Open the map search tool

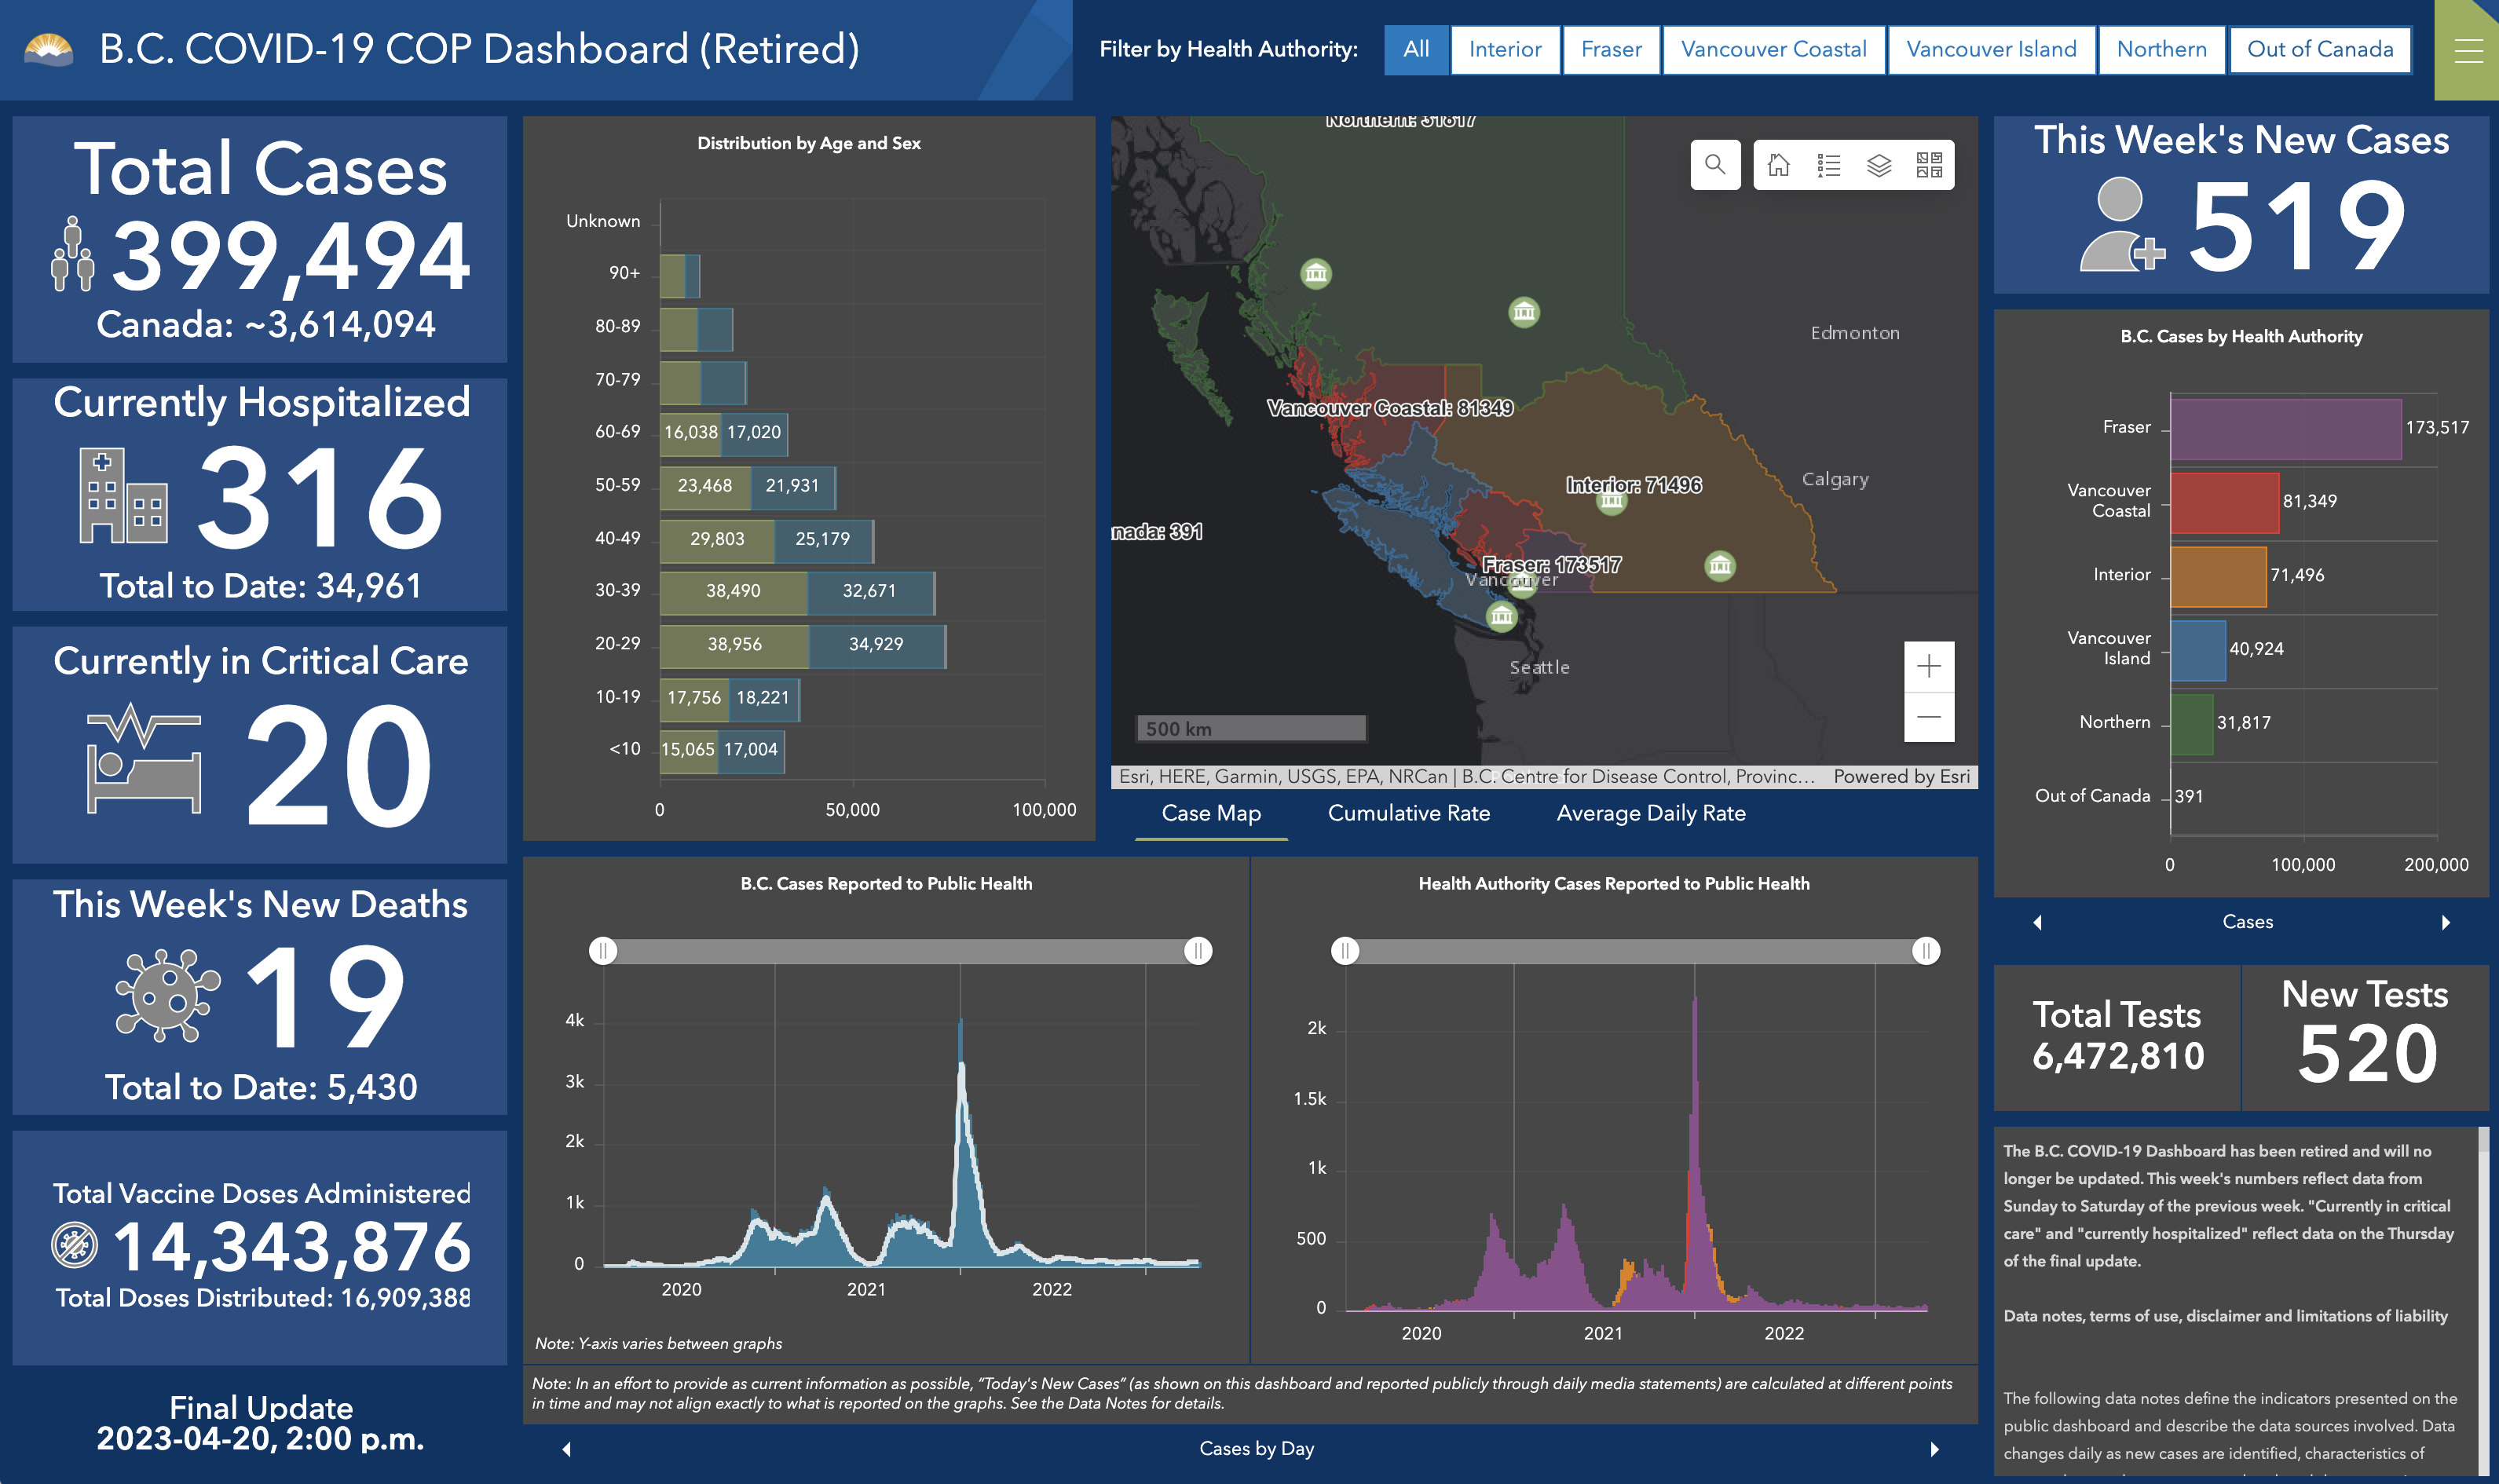[x=1714, y=164]
